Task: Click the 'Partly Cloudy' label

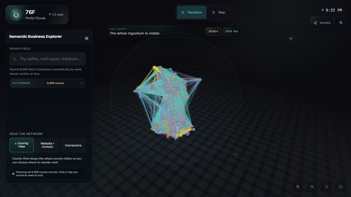Action: tap(36, 18)
